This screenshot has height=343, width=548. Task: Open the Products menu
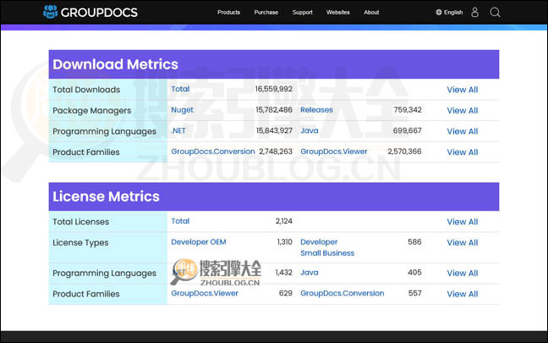click(228, 12)
